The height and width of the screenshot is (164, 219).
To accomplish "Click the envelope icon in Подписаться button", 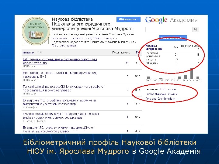I will pyautogui.click(x=120, y=19).
